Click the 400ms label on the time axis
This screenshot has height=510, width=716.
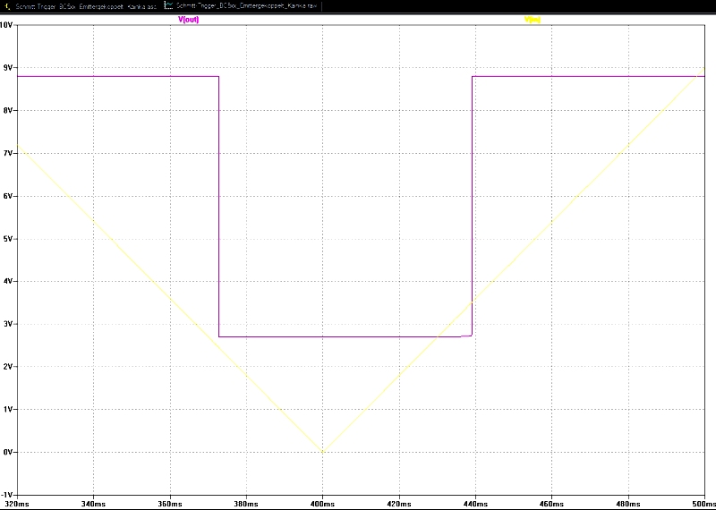click(x=322, y=504)
